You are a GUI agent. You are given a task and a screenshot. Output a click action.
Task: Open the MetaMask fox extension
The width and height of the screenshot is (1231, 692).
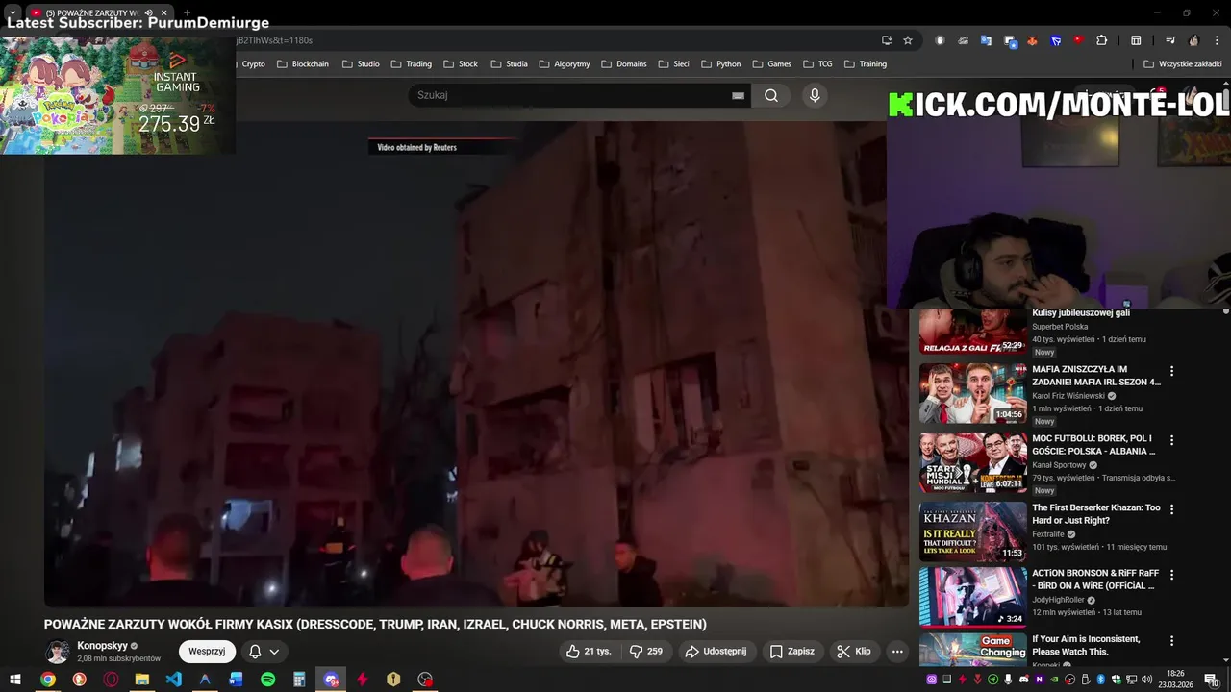point(1033,40)
